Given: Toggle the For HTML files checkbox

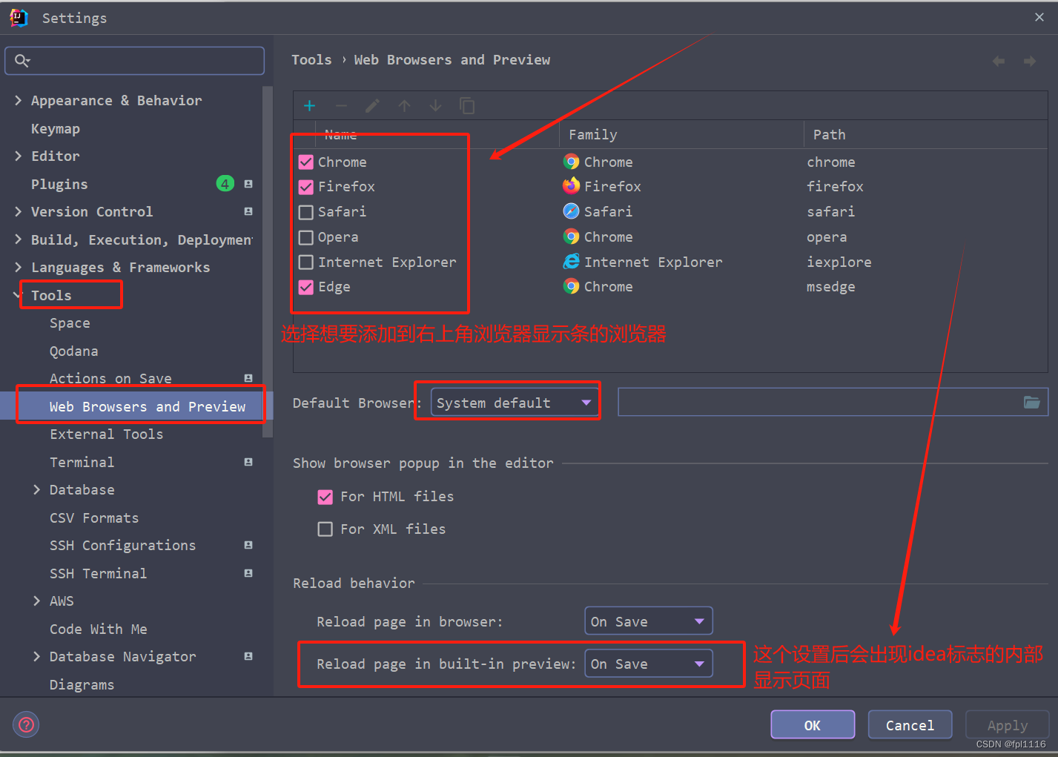Looking at the screenshot, I should pos(325,497).
